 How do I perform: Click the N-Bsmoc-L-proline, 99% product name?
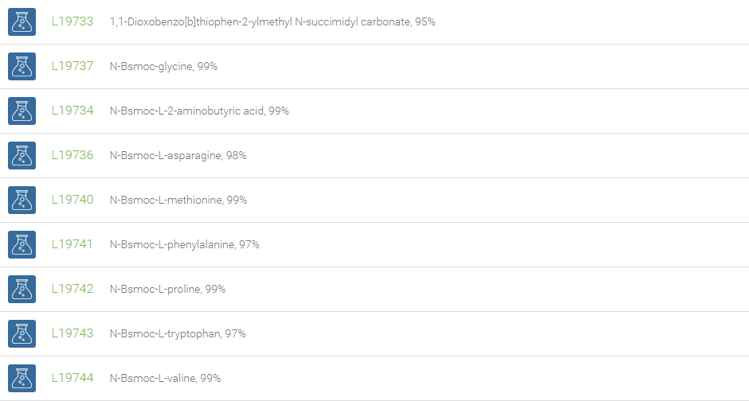pos(167,290)
